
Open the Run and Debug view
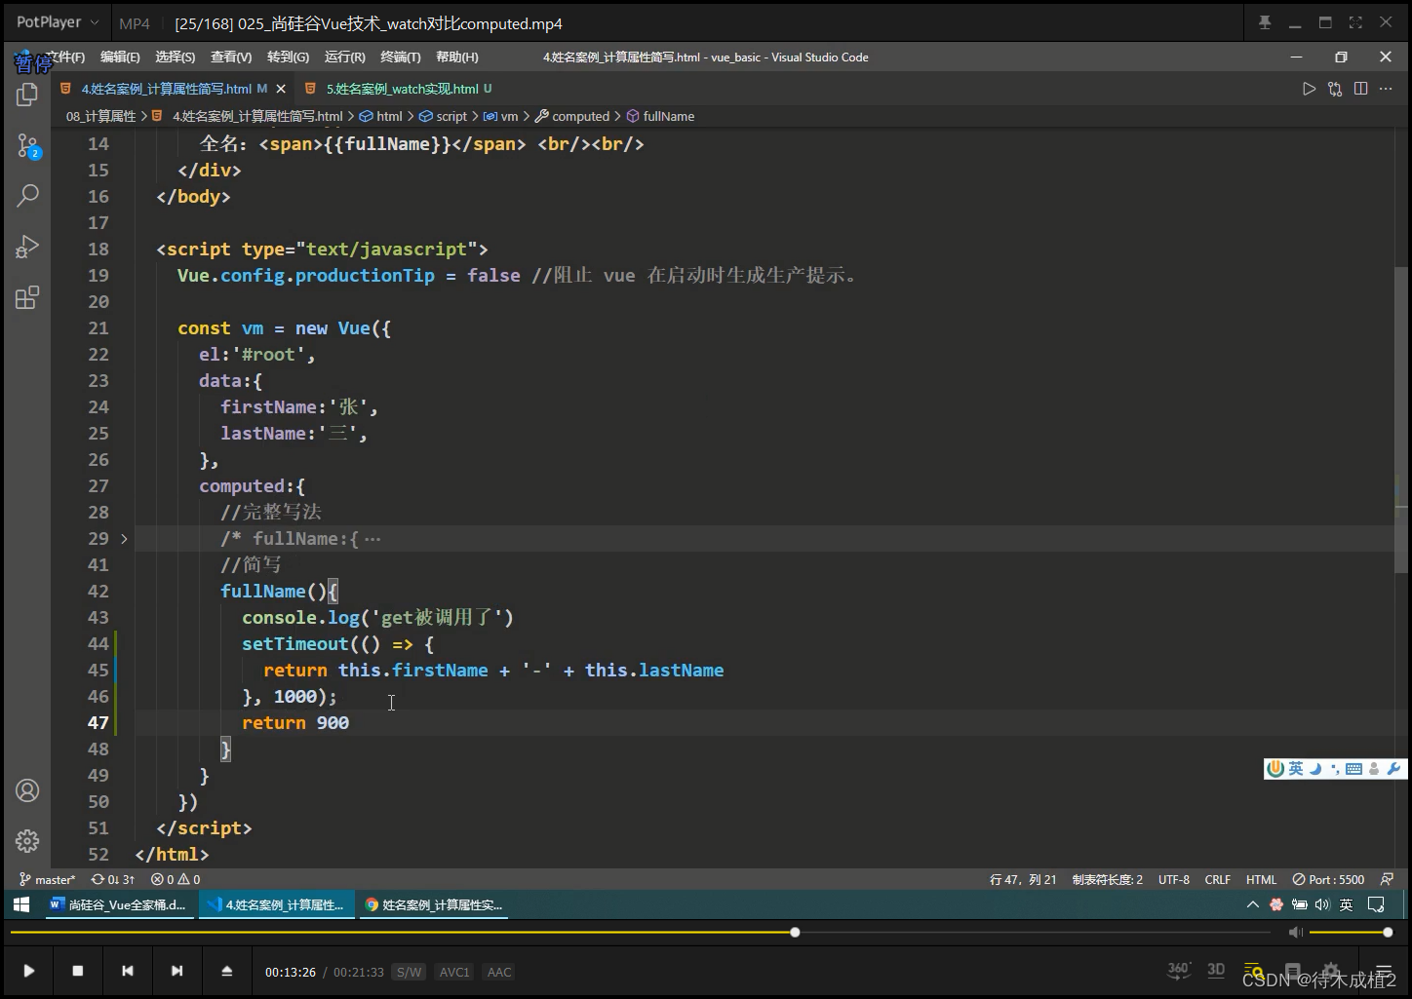tap(27, 247)
